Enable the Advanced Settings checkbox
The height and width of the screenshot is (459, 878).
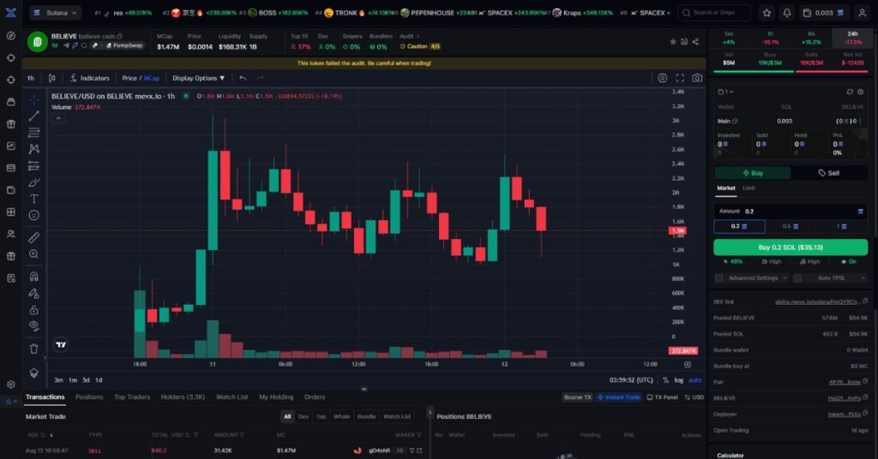click(x=719, y=277)
